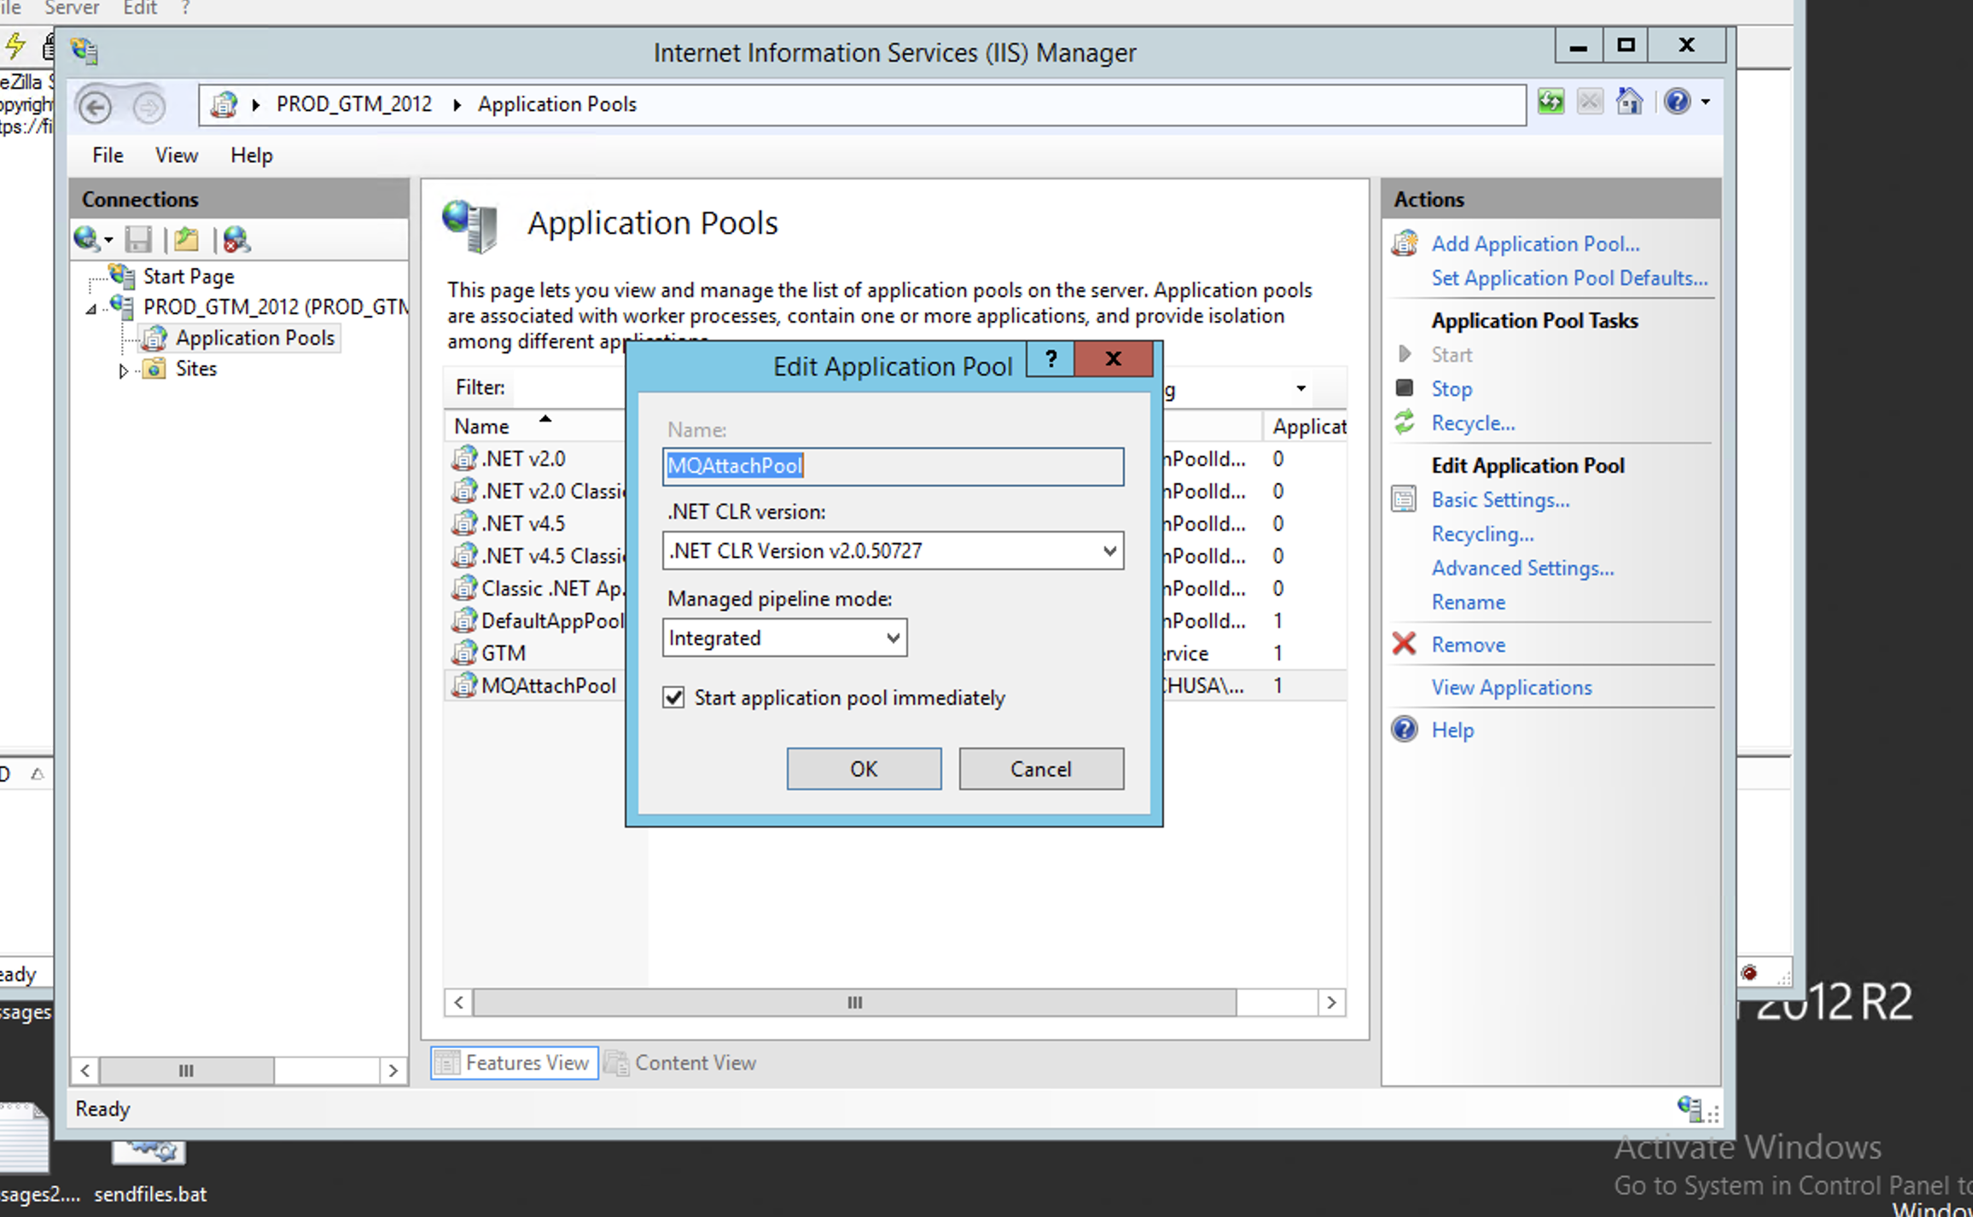Click the home icon in address bar
Viewport: 1973px width, 1217px height.
click(x=1629, y=102)
